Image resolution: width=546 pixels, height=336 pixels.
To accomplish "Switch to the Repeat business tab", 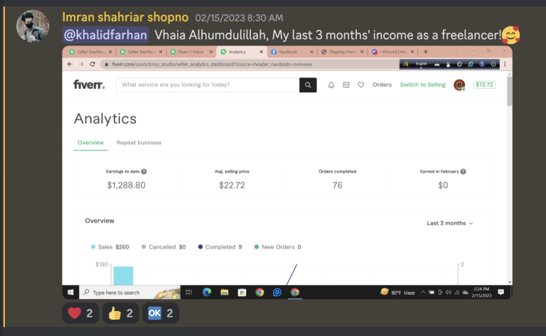I will [x=139, y=143].
